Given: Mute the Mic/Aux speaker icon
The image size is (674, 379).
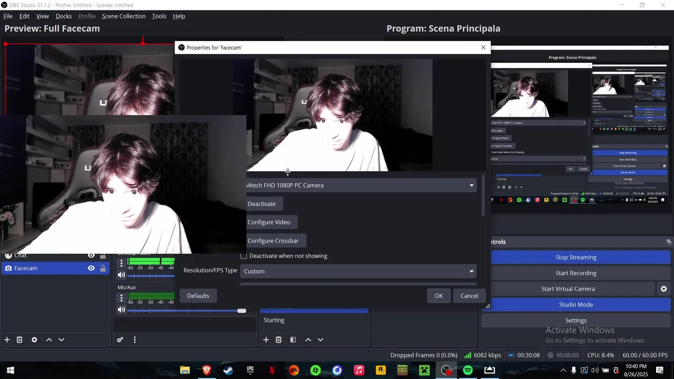Looking at the screenshot, I should [121, 310].
